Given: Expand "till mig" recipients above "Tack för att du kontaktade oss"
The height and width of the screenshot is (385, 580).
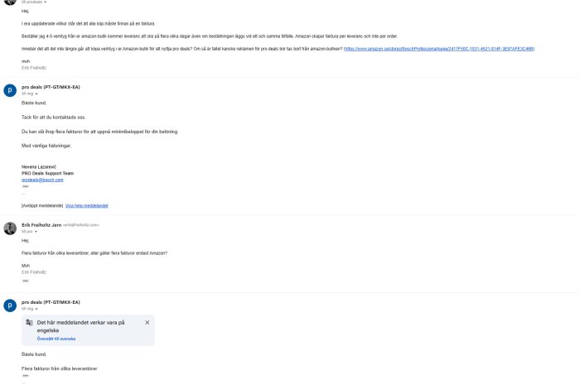Looking at the screenshot, I should [x=36, y=94].
